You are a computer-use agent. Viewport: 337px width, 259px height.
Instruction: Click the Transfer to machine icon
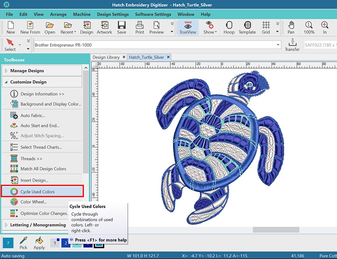(292, 45)
